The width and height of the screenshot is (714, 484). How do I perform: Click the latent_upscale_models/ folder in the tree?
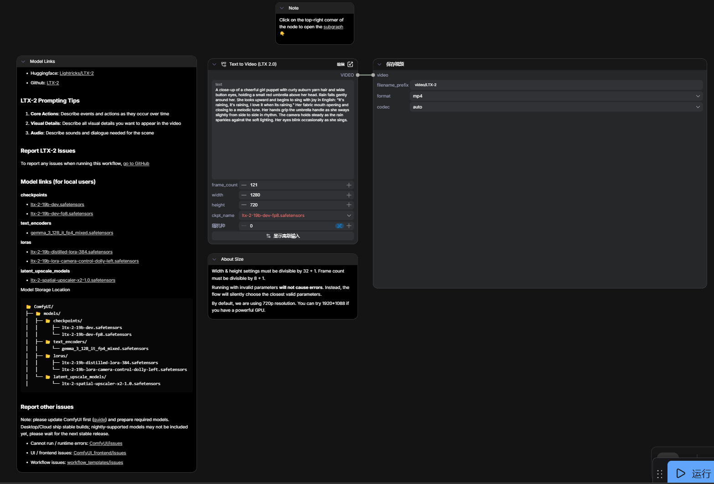point(76,377)
